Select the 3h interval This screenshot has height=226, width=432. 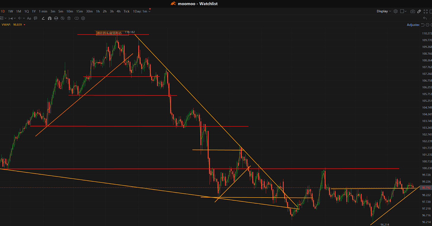[112, 11]
